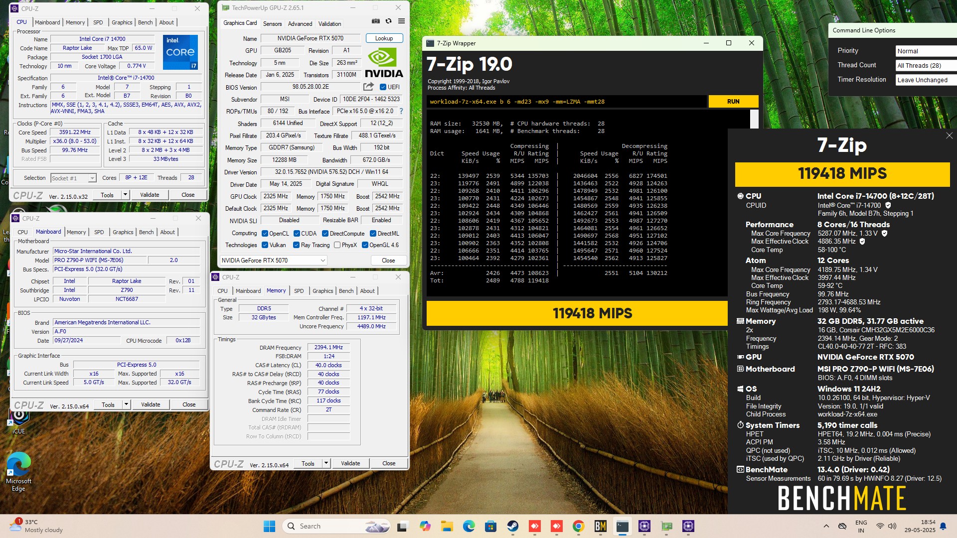Open the NVIDIA GeForce RTX 5070 GPU selector dropdown
This screenshot has height=538, width=957.
274,260
